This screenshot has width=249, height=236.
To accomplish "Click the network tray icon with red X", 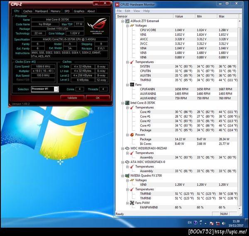I will pos(217,223).
